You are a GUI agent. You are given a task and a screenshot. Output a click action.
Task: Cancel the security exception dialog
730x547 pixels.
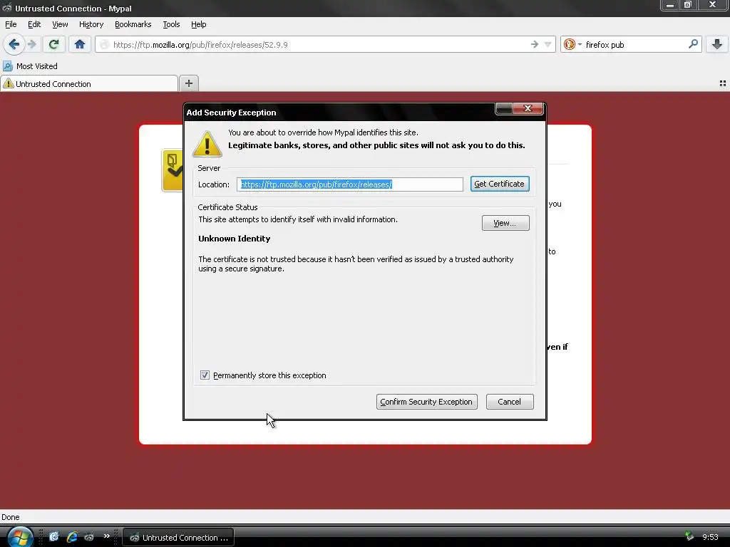tap(509, 402)
